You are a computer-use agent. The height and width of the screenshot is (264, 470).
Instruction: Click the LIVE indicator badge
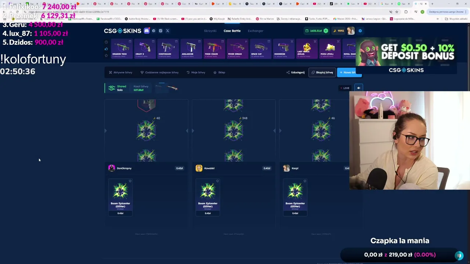345,88
